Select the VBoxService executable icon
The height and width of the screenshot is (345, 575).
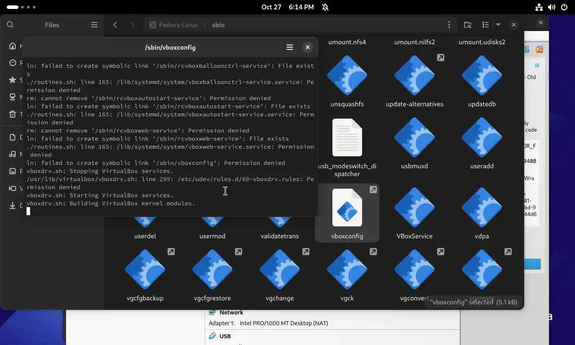[415, 208]
